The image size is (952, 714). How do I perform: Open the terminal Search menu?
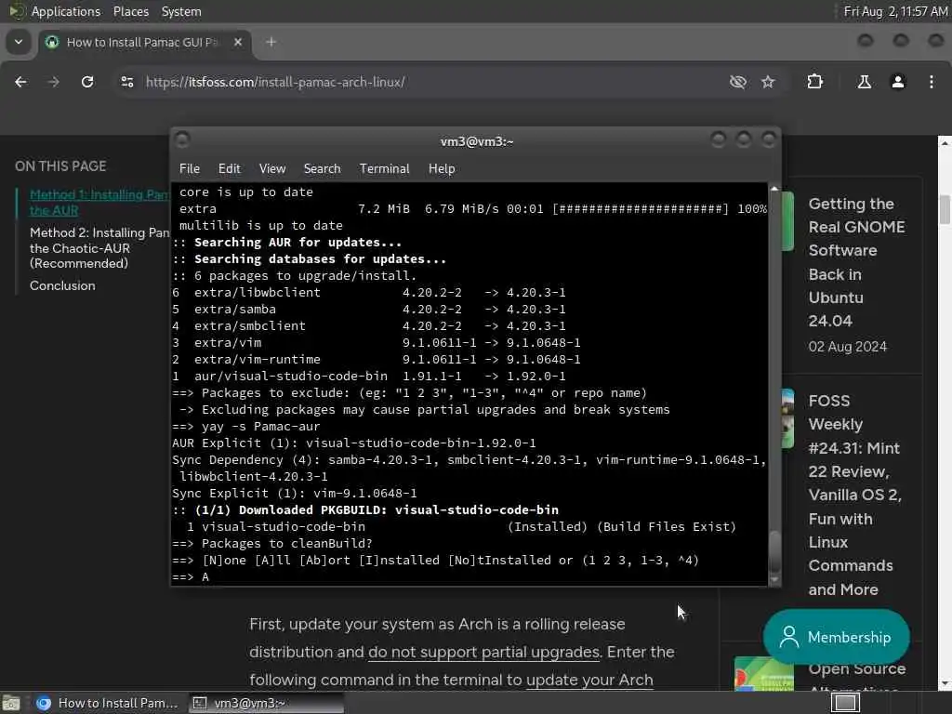pyautogui.click(x=322, y=169)
